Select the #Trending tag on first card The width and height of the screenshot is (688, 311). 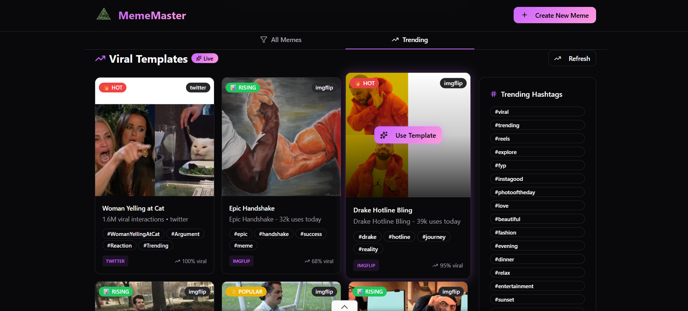point(156,246)
